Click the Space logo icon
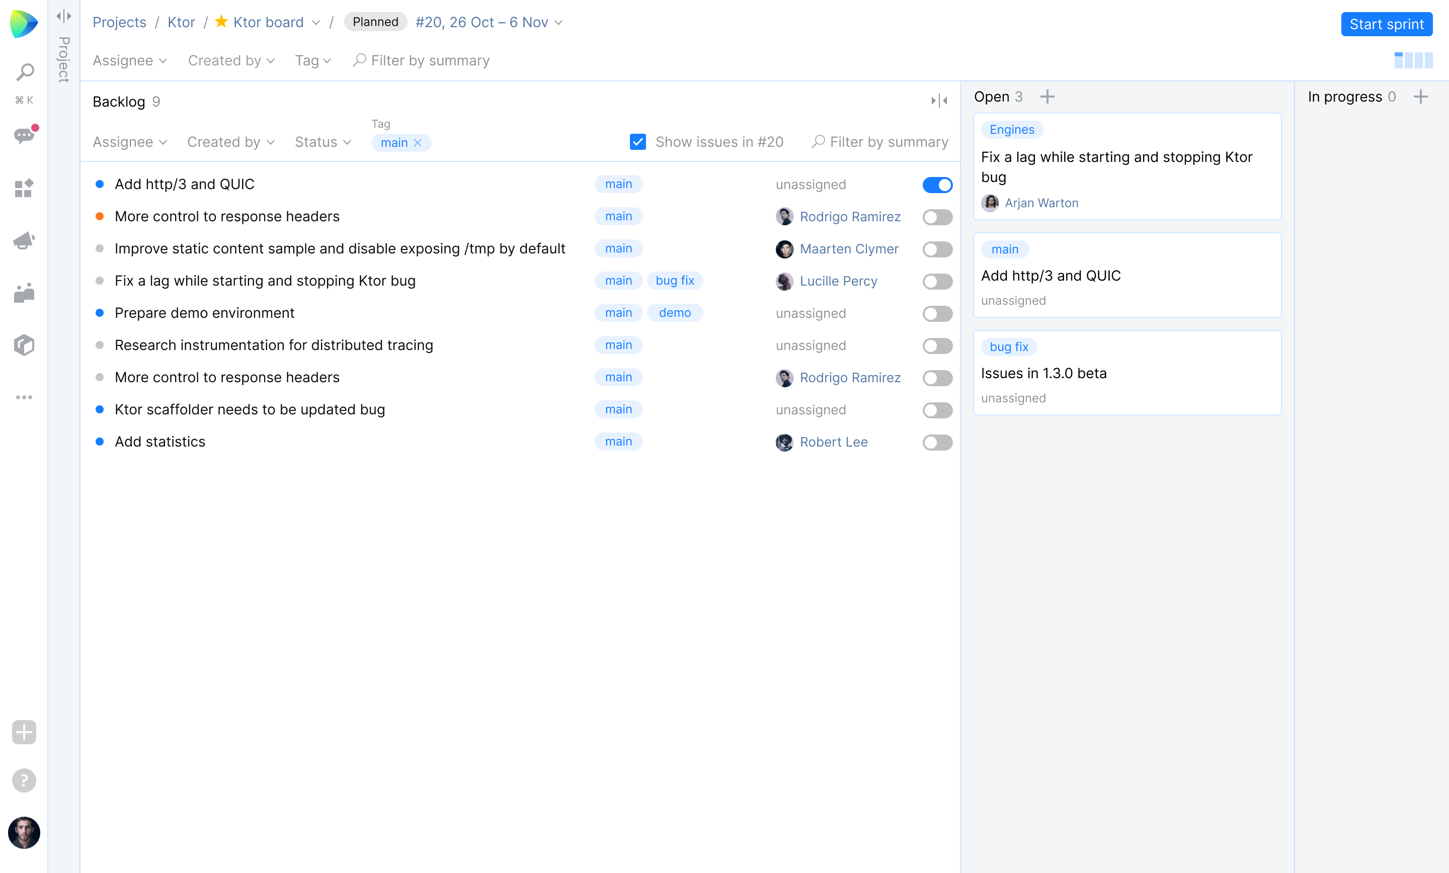The height and width of the screenshot is (873, 1449). tap(24, 24)
